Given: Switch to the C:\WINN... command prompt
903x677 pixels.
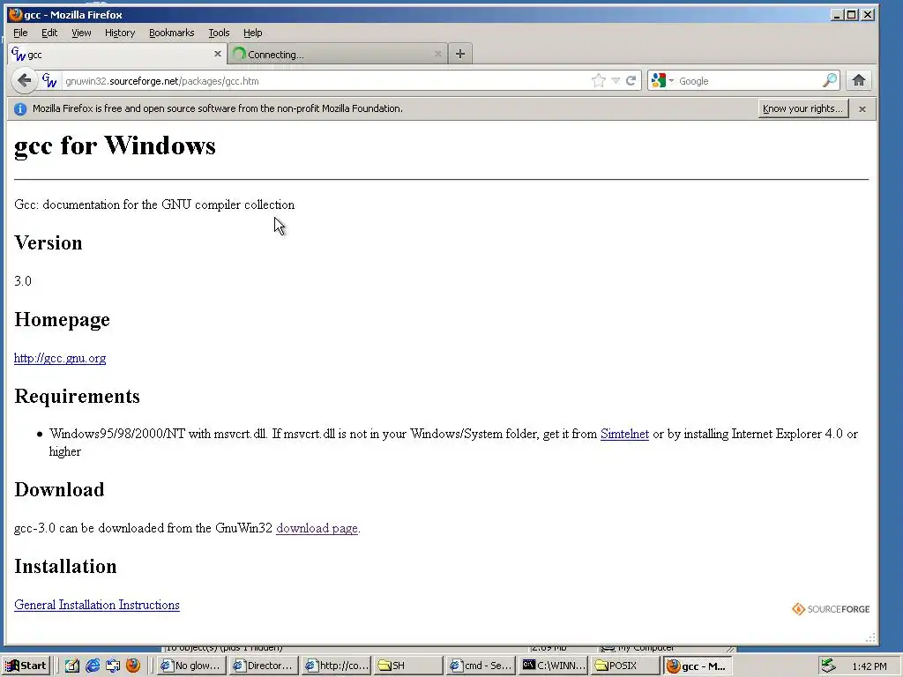Looking at the screenshot, I should click(x=553, y=666).
